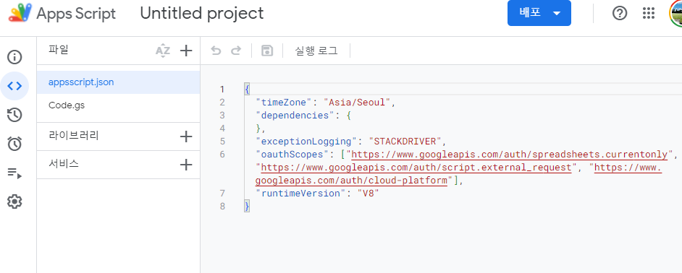This screenshot has width=682, height=273.
Task: Open the help question mark icon
Action: tap(620, 14)
